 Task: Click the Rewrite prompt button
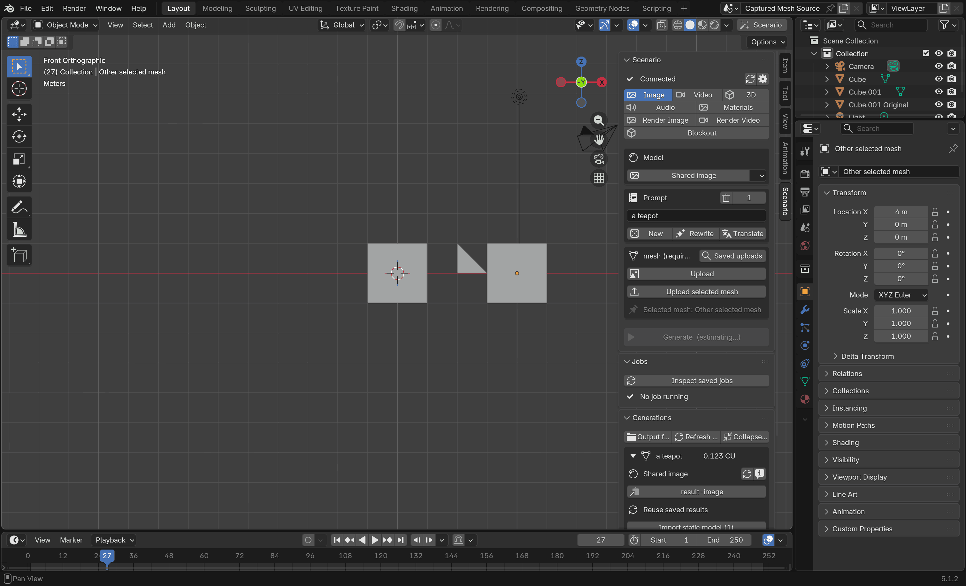(696, 234)
